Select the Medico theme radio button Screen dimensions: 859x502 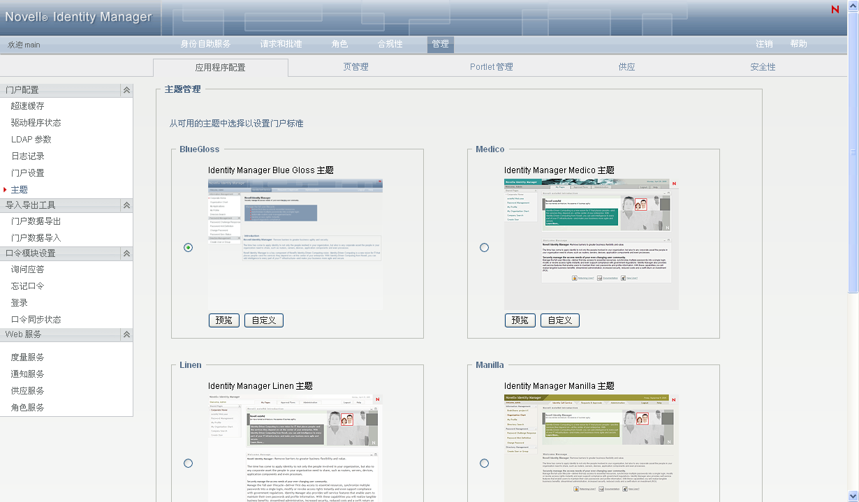(x=485, y=248)
